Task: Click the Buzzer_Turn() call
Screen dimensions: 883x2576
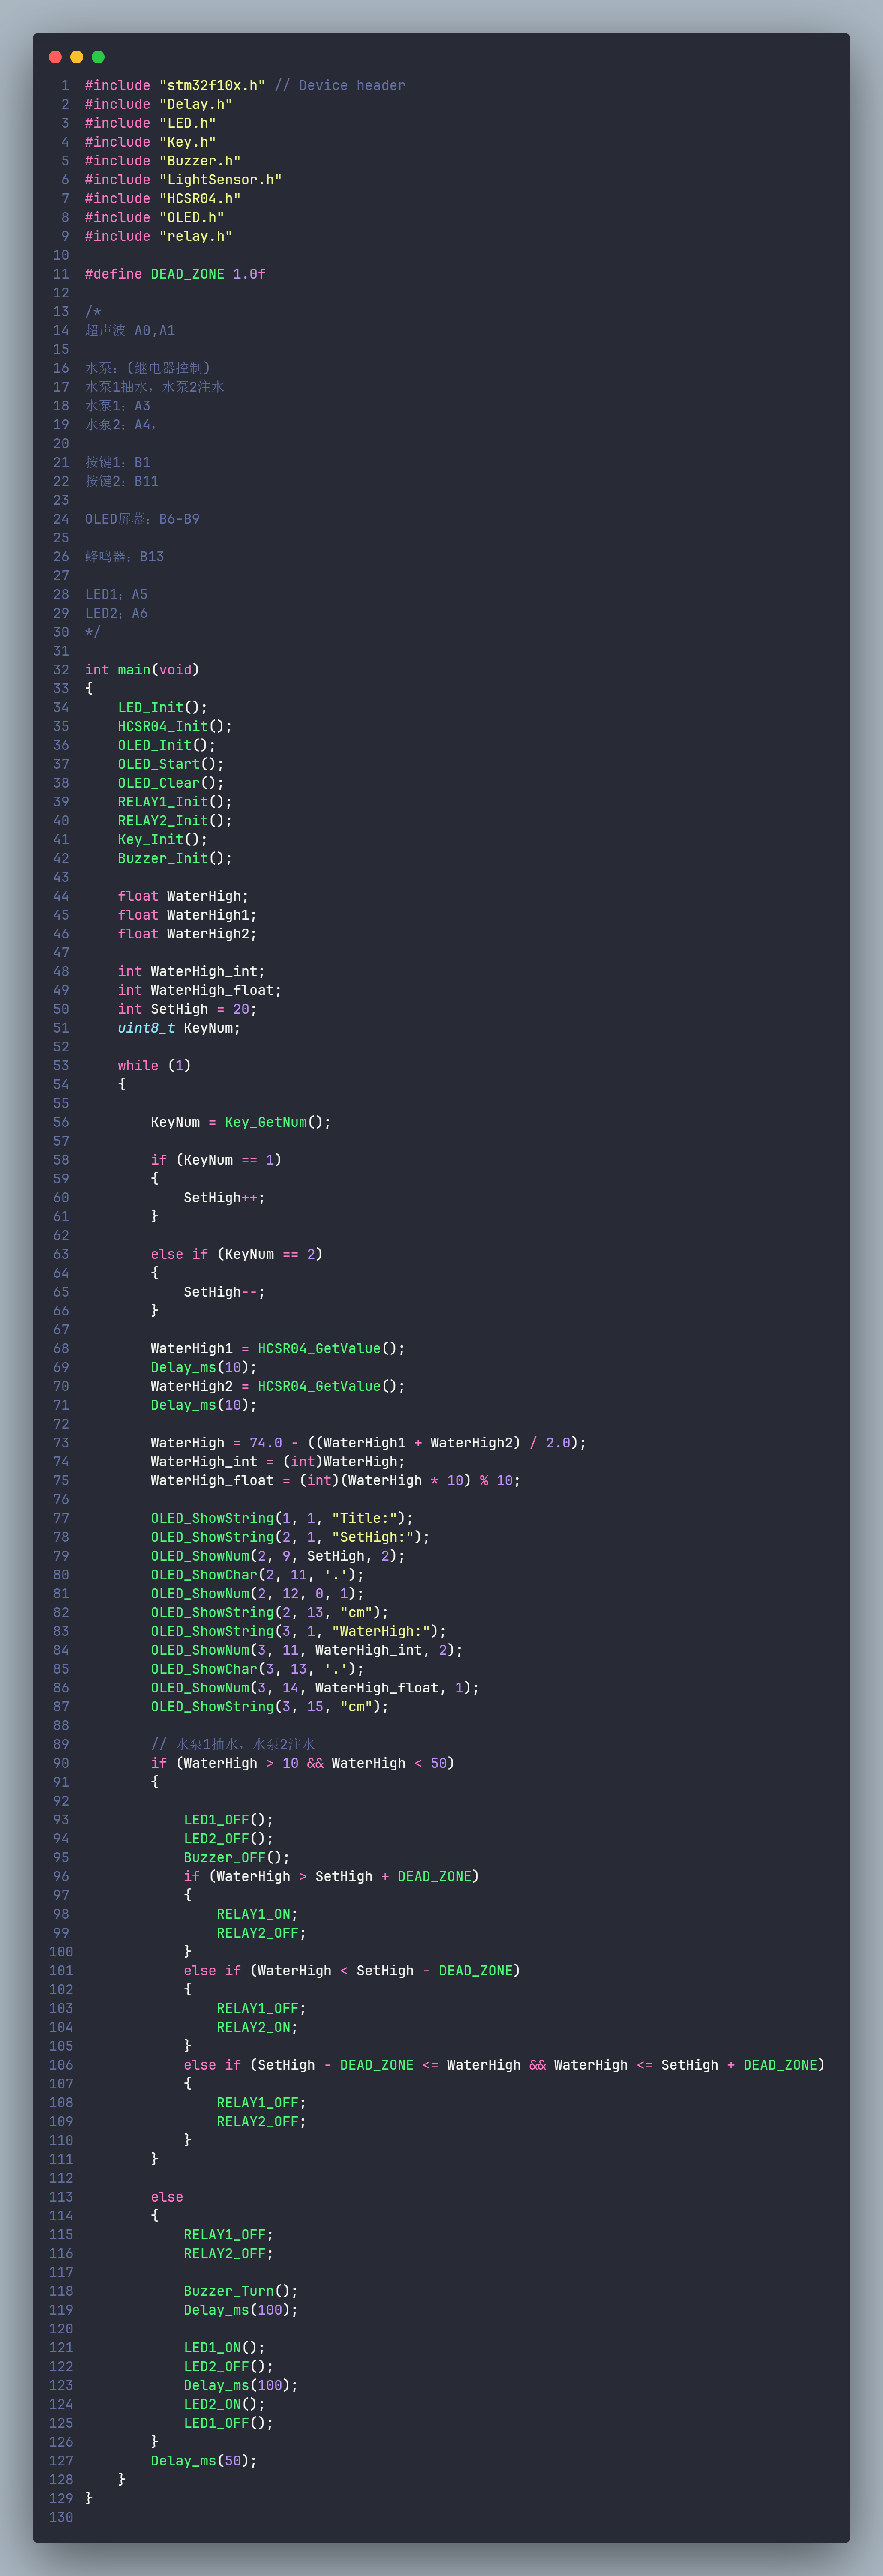Action: (x=240, y=2291)
